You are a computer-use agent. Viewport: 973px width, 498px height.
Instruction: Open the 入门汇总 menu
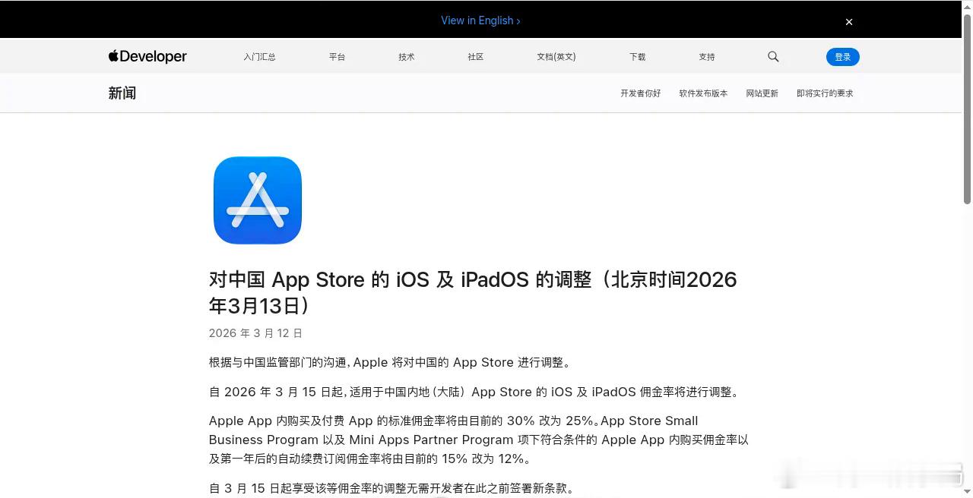pyautogui.click(x=259, y=57)
